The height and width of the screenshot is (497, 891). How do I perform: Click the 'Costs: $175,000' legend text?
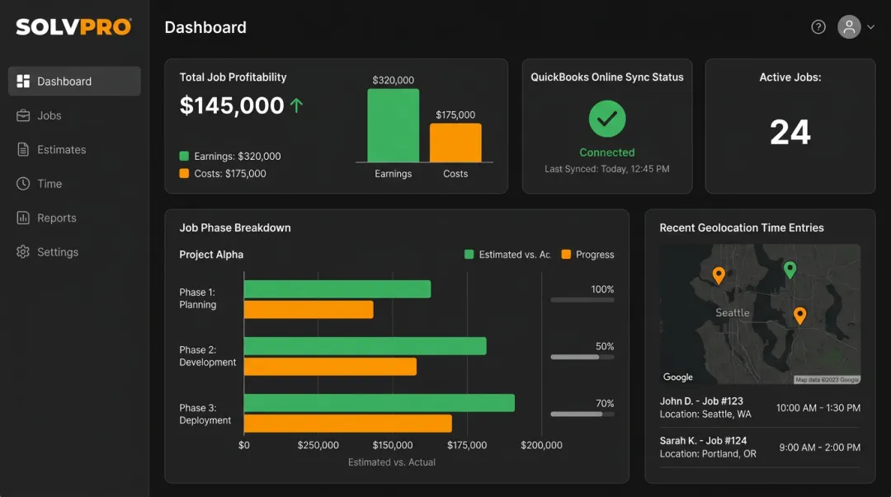(230, 174)
